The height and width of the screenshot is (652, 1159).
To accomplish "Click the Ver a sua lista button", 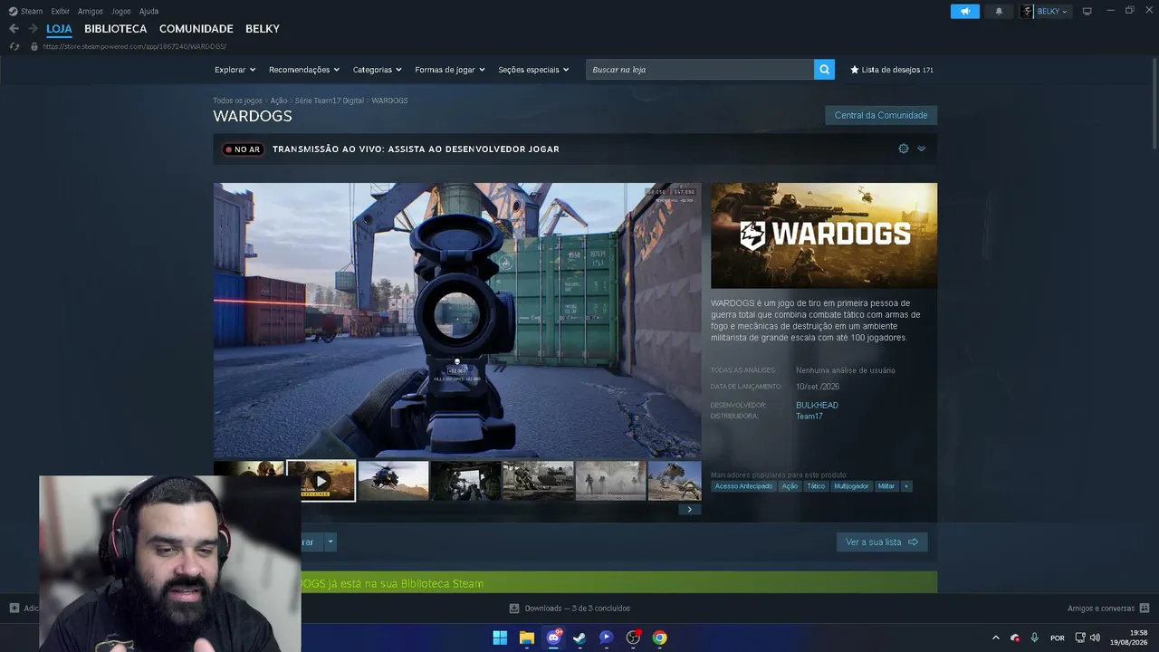I will pyautogui.click(x=882, y=542).
